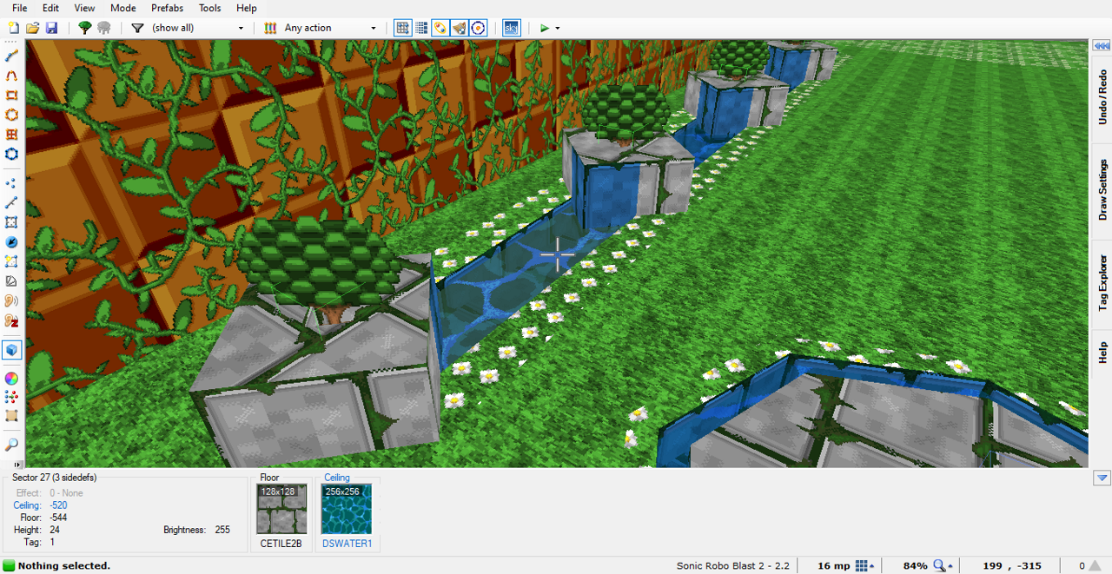Click the gray slope-triangle mode icon
The height and width of the screenshot is (574, 1112).
click(x=11, y=281)
